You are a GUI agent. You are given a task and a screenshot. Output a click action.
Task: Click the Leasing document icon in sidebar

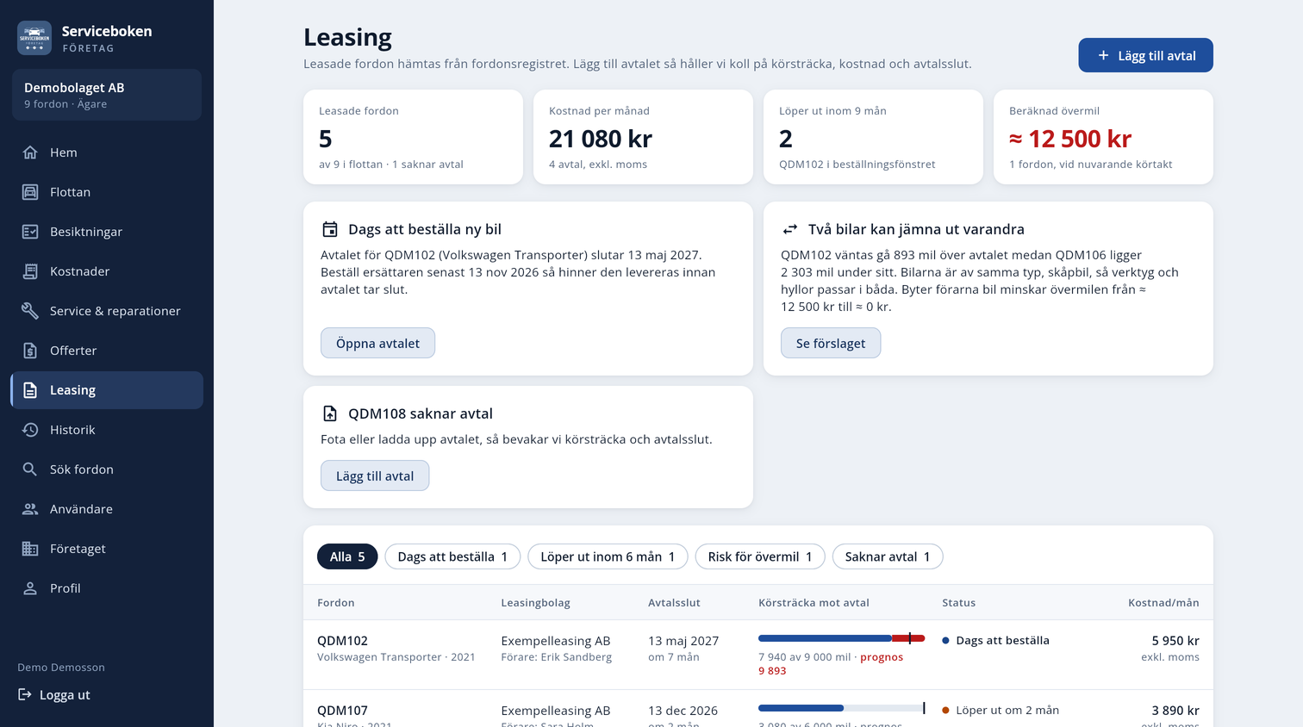coord(30,390)
